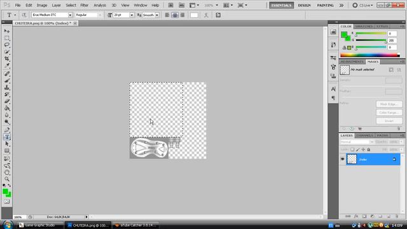Select the Move tool
407x229 pixels.
[x=7, y=31]
